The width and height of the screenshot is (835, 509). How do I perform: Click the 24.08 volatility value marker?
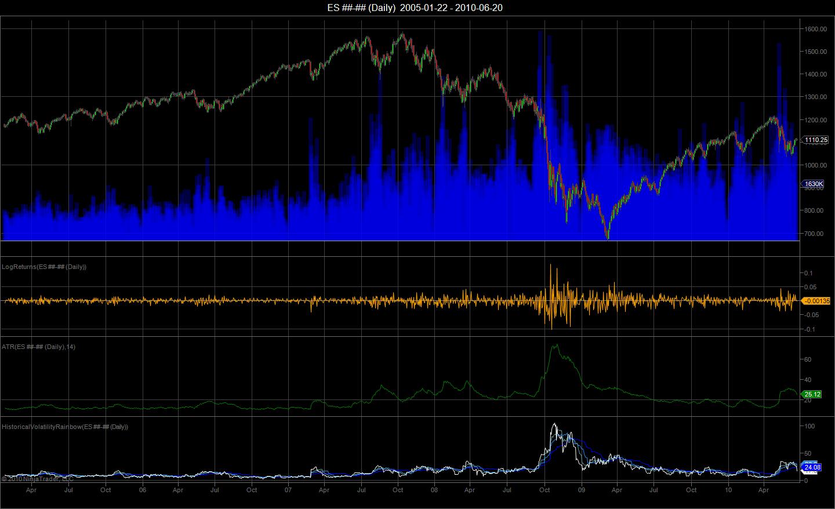click(813, 467)
